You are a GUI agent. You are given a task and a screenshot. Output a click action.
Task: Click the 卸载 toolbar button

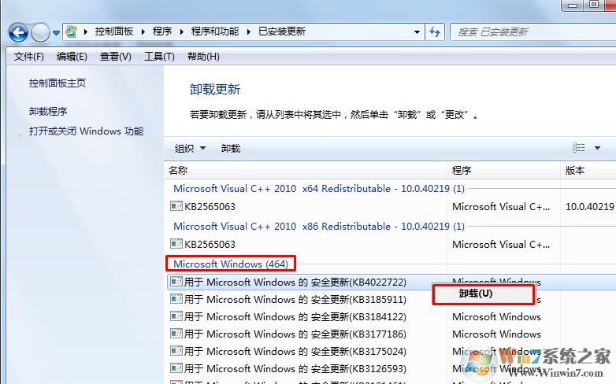tap(231, 149)
